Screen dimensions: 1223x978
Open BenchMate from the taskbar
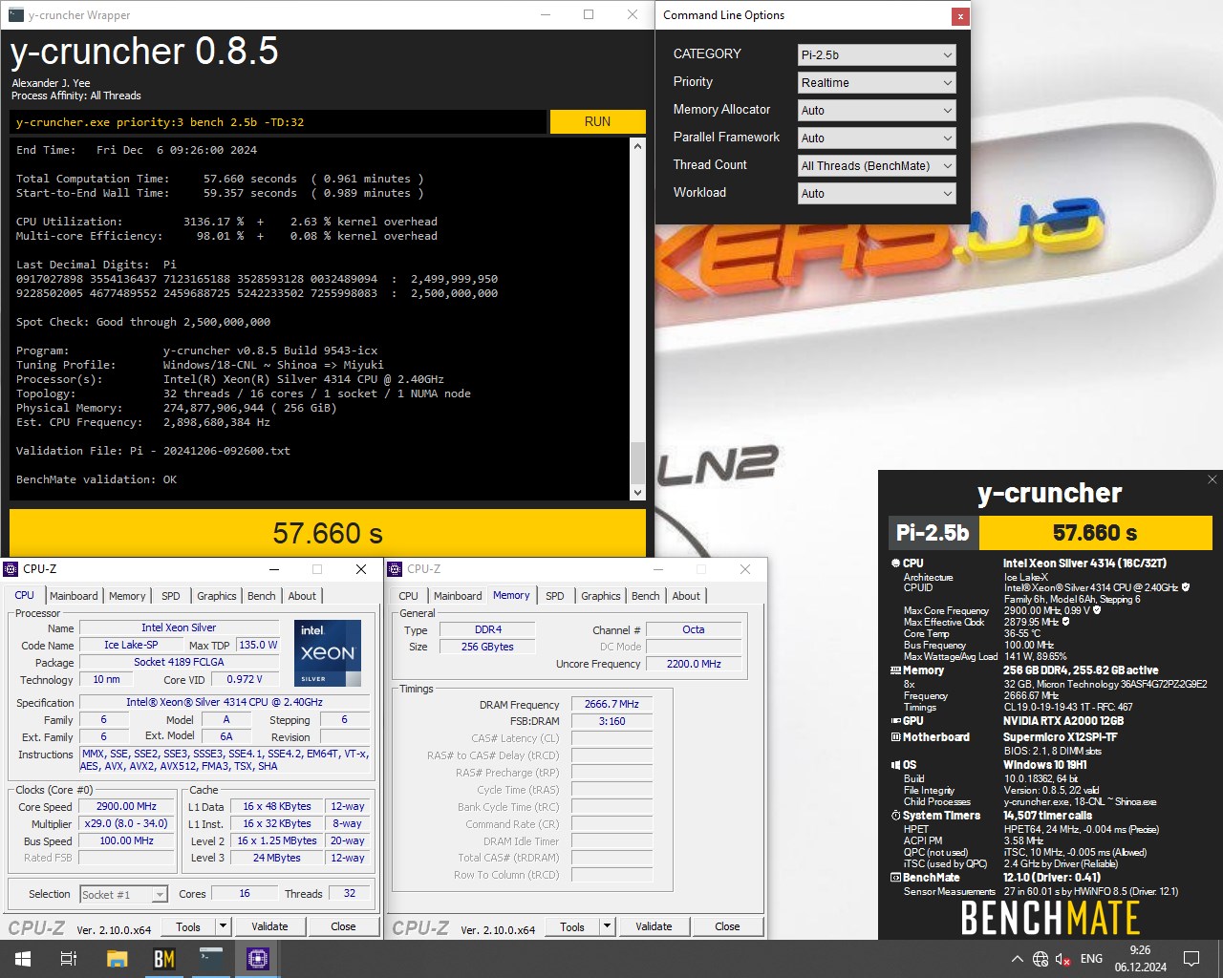click(163, 959)
